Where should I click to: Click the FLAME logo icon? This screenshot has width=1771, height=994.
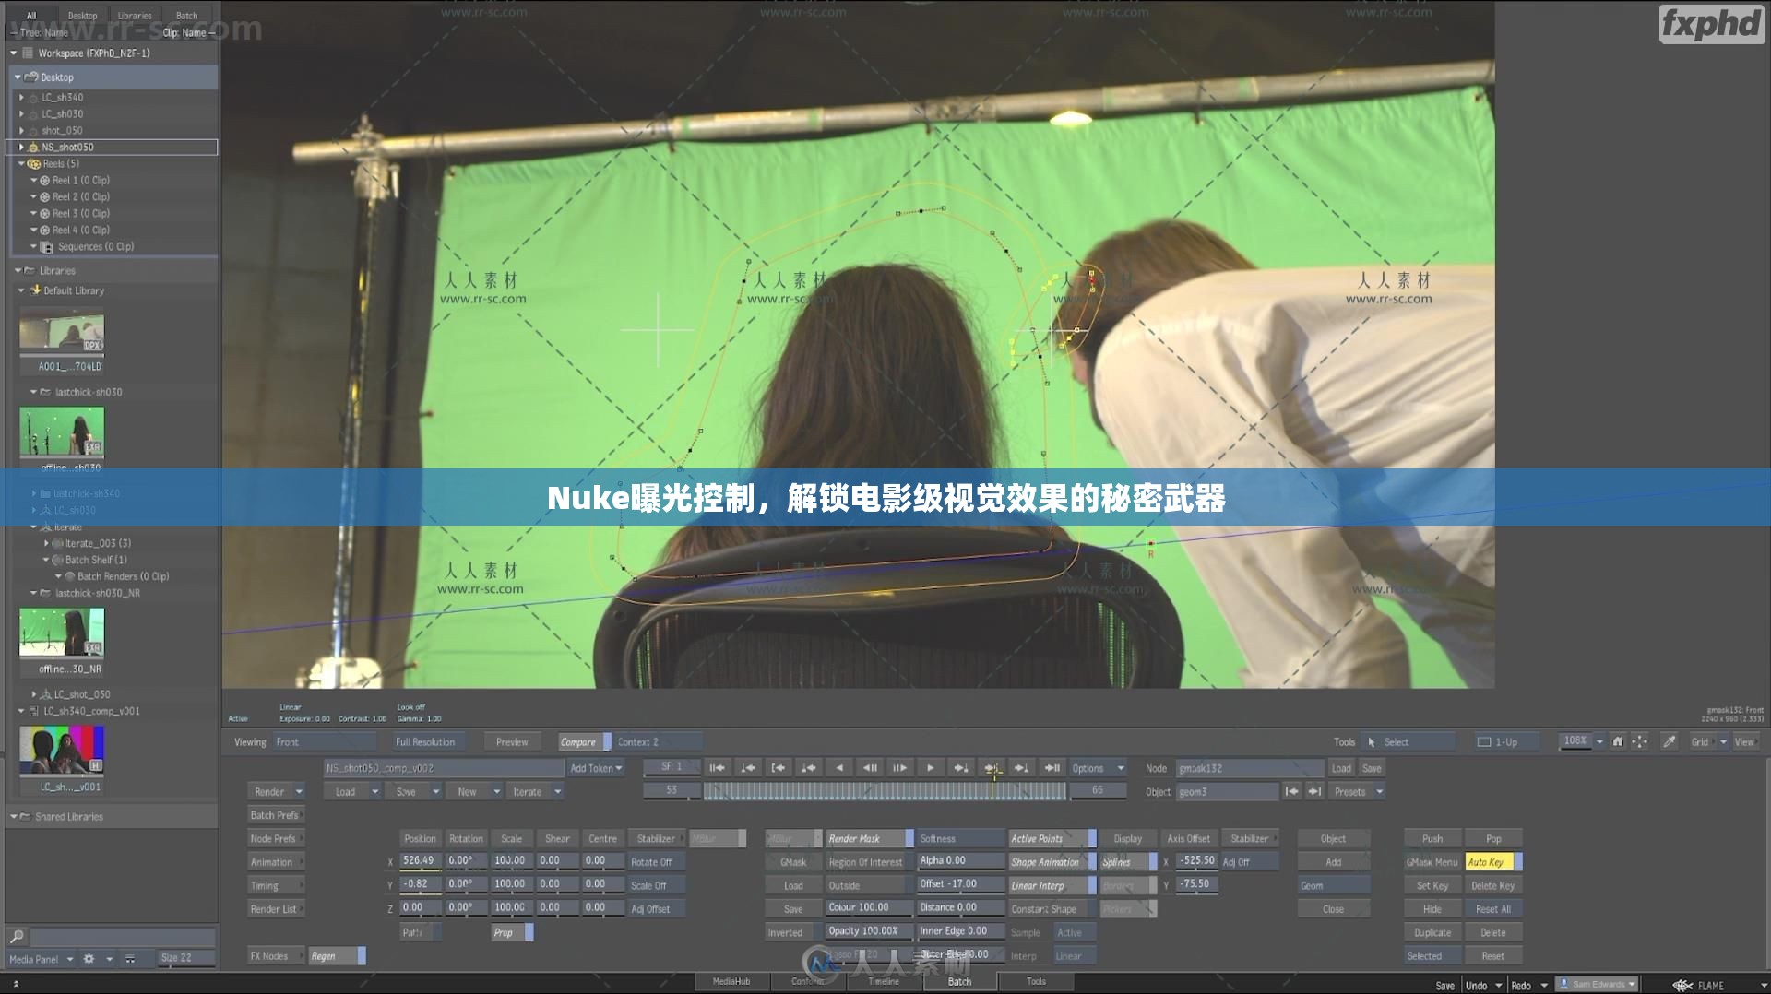[x=1683, y=985]
